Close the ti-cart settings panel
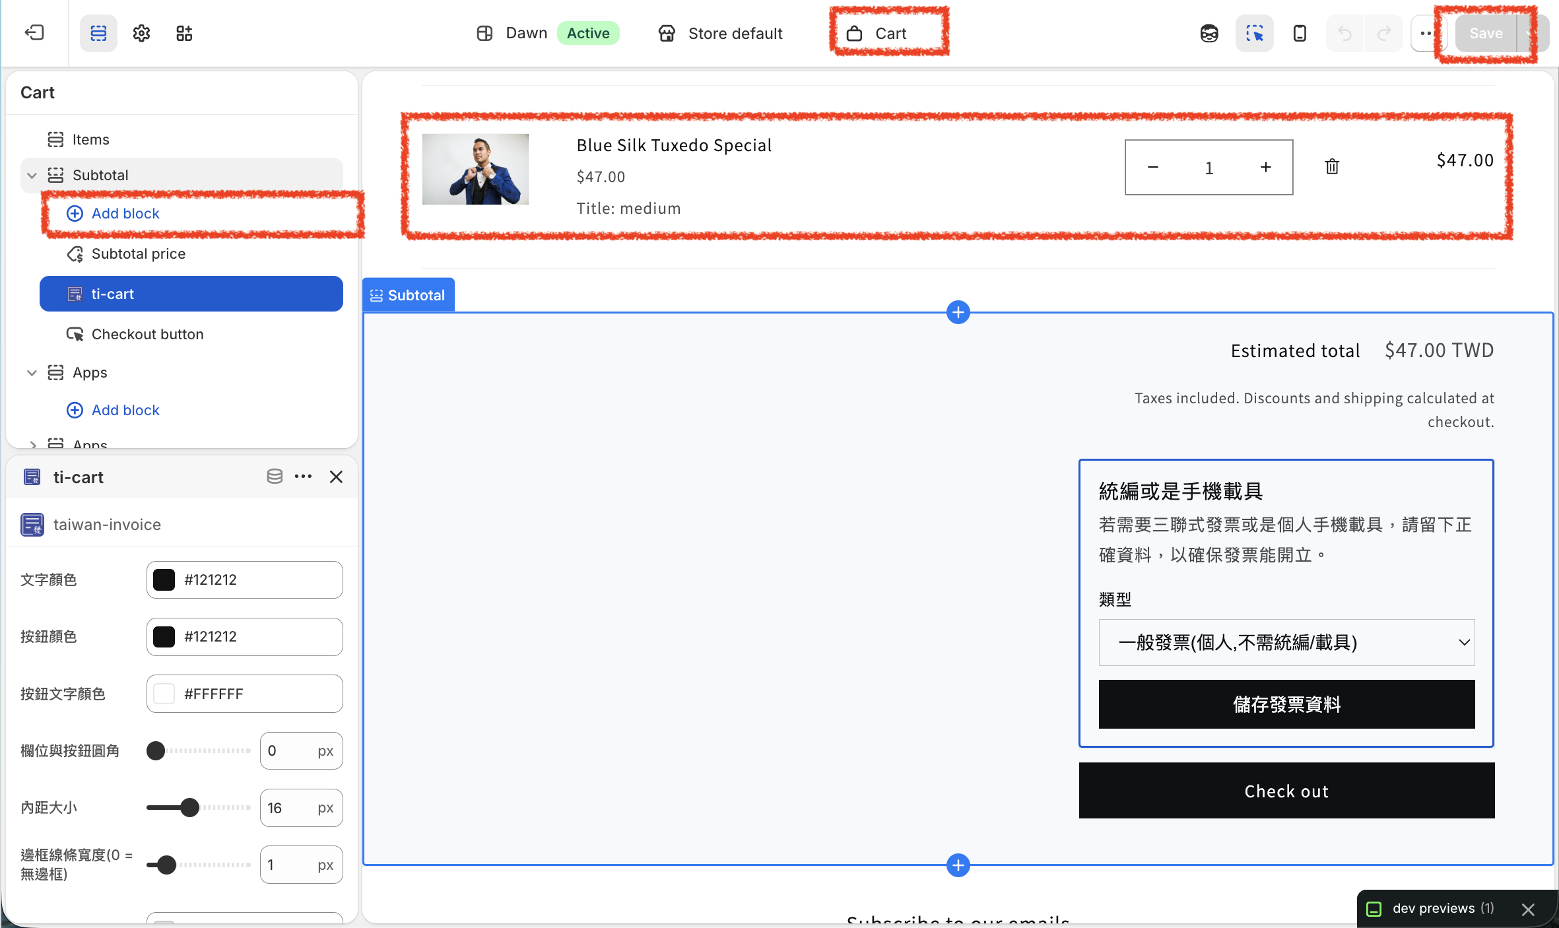Viewport: 1559px width, 928px height. coord(336,477)
